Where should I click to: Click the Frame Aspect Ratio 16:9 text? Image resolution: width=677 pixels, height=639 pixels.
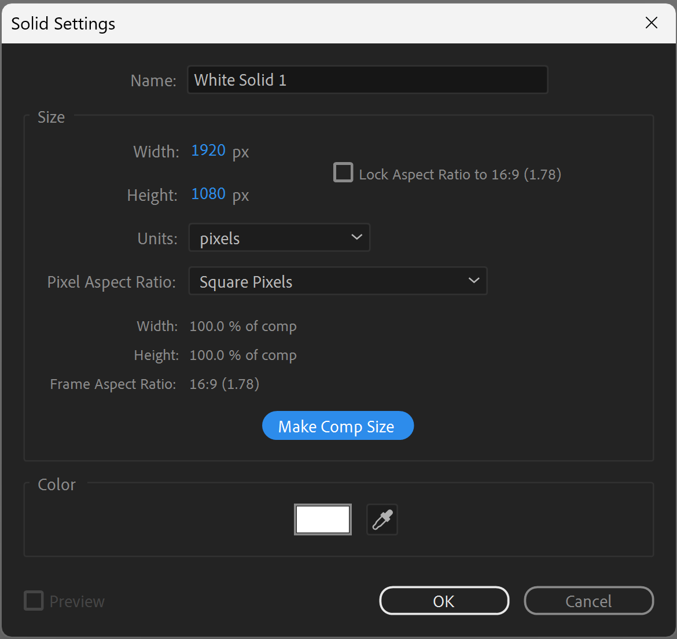[x=223, y=383]
